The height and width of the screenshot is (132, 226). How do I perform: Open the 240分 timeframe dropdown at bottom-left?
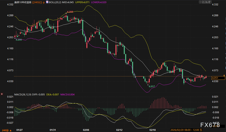click(5, 130)
